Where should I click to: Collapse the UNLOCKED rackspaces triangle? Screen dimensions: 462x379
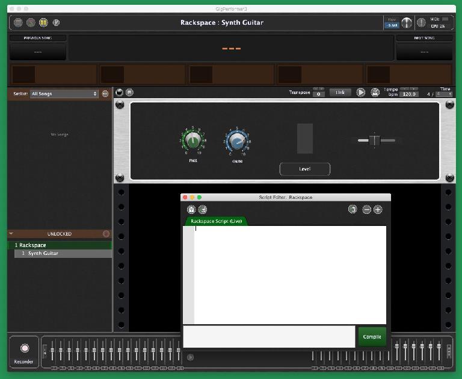[11, 233]
